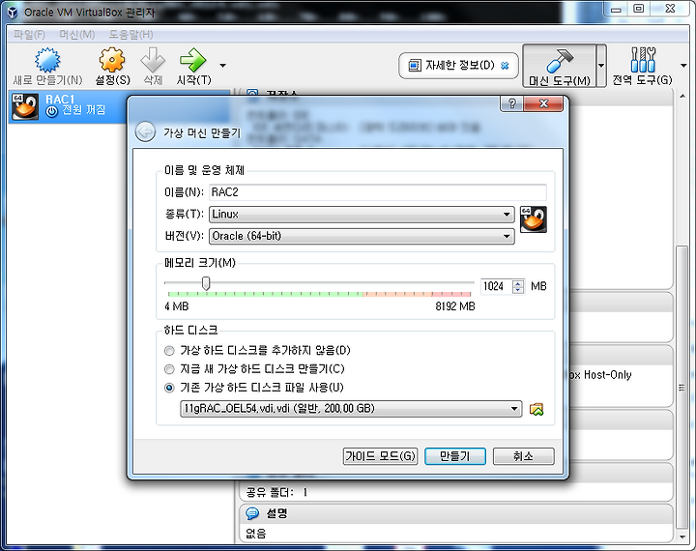Screen dimensions: 696x551
Task: Click the '8192 MB' maximum label
Action: (455, 306)
